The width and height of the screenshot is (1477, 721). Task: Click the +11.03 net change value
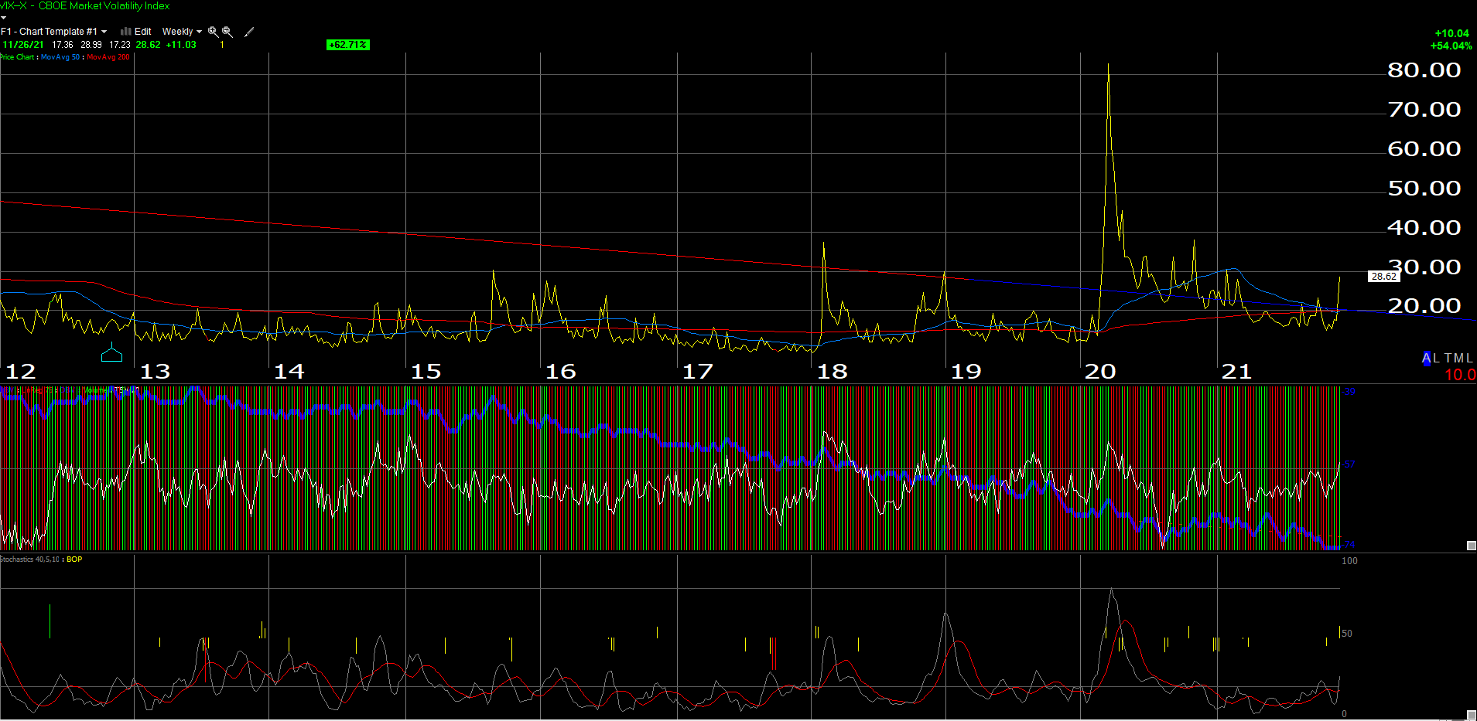coord(182,45)
